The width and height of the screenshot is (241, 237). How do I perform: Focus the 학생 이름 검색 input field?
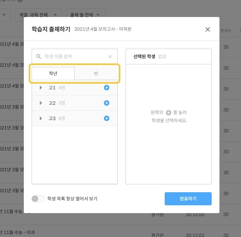(75, 57)
